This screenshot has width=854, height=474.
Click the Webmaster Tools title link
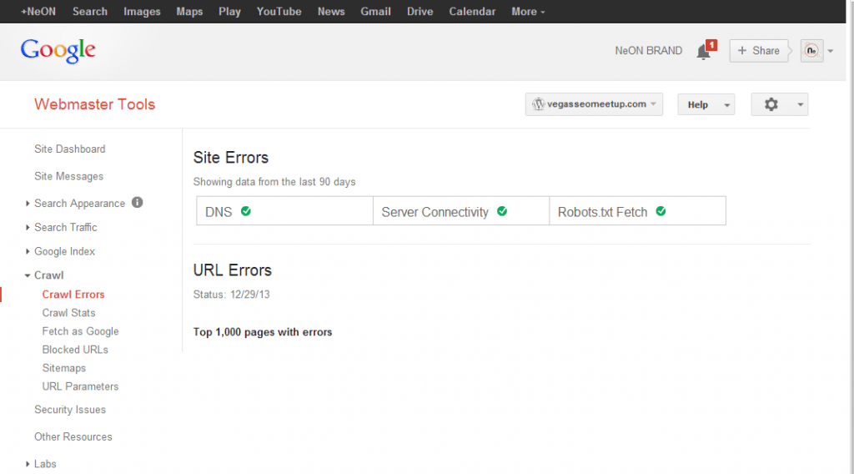pyautogui.click(x=95, y=104)
